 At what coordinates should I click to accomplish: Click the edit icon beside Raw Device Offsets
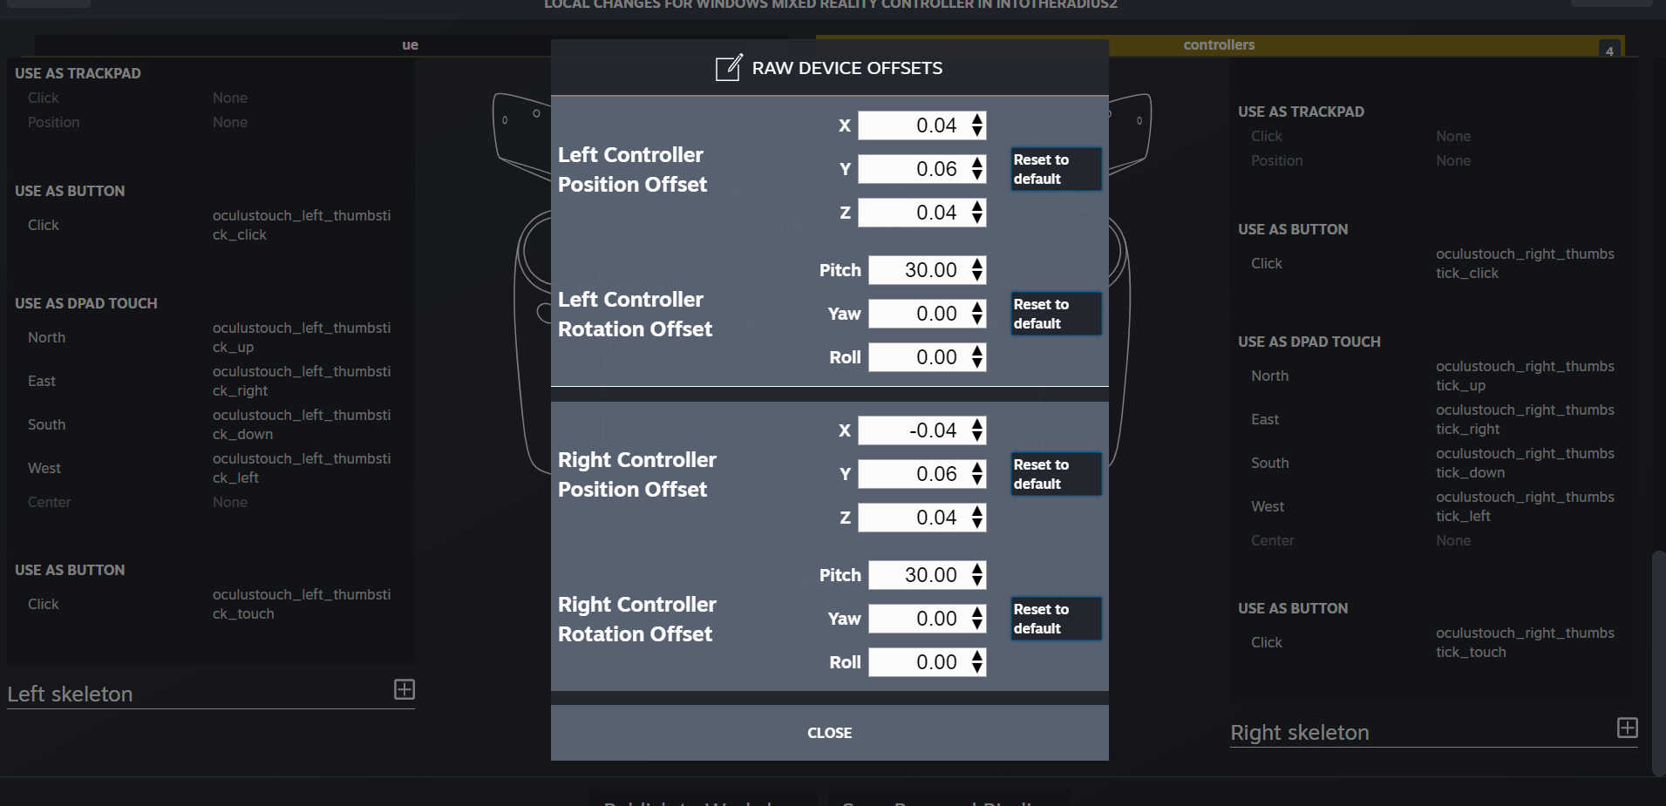click(728, 67)
